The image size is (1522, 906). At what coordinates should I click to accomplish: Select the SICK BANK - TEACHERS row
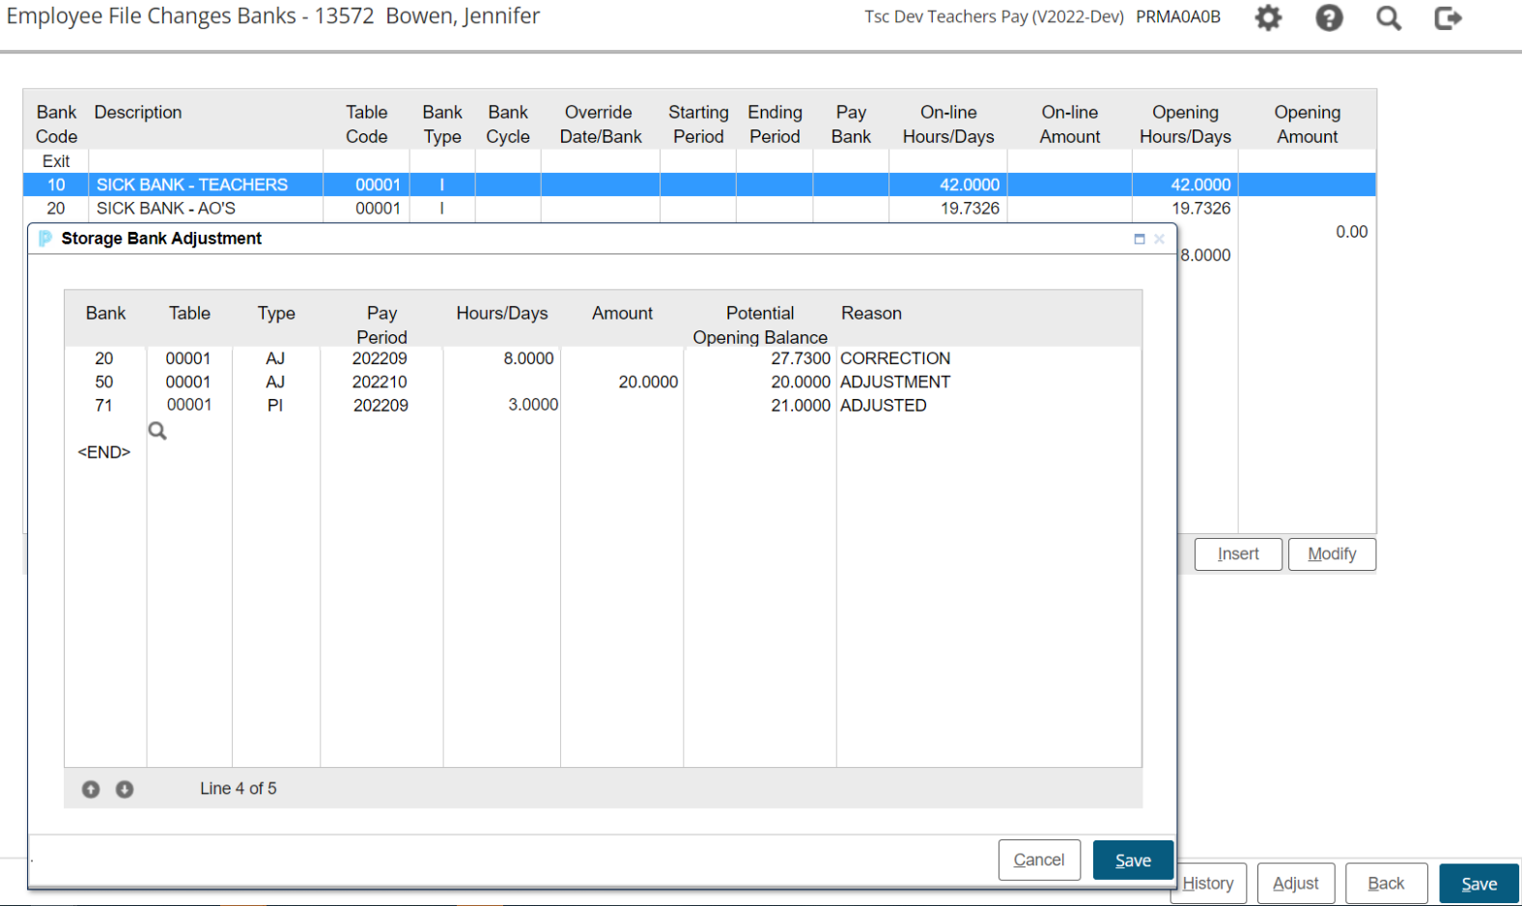(192, 184)
